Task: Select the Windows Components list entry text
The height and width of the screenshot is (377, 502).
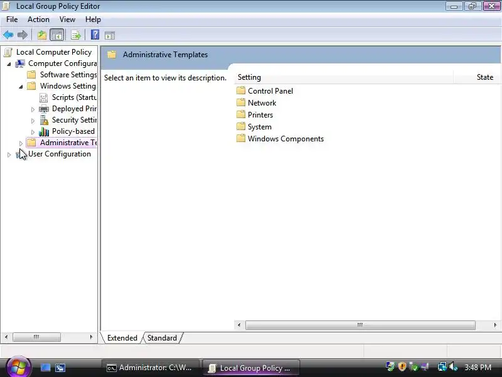Action: pyautogui.click(x=286, y=139)
